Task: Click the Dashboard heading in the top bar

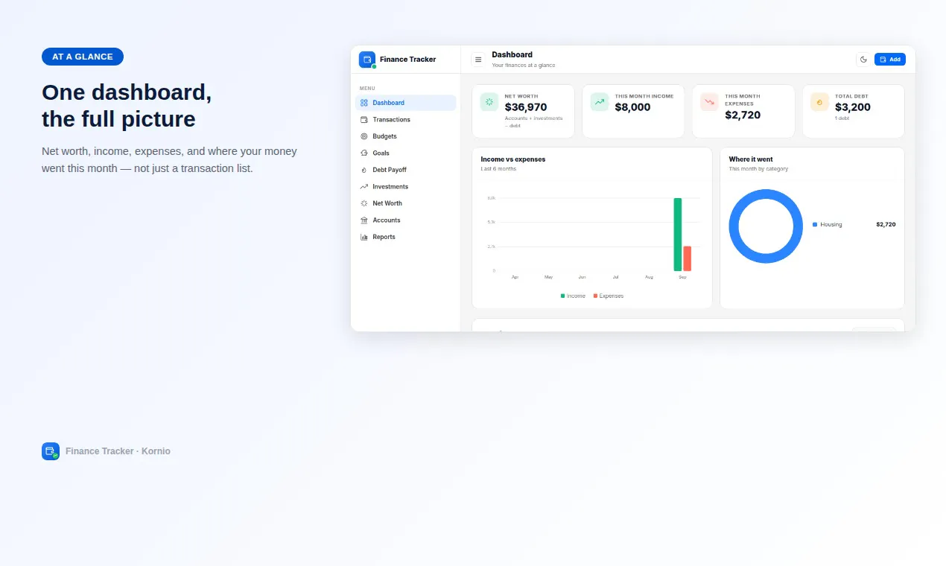Action: tap(512, 54)
